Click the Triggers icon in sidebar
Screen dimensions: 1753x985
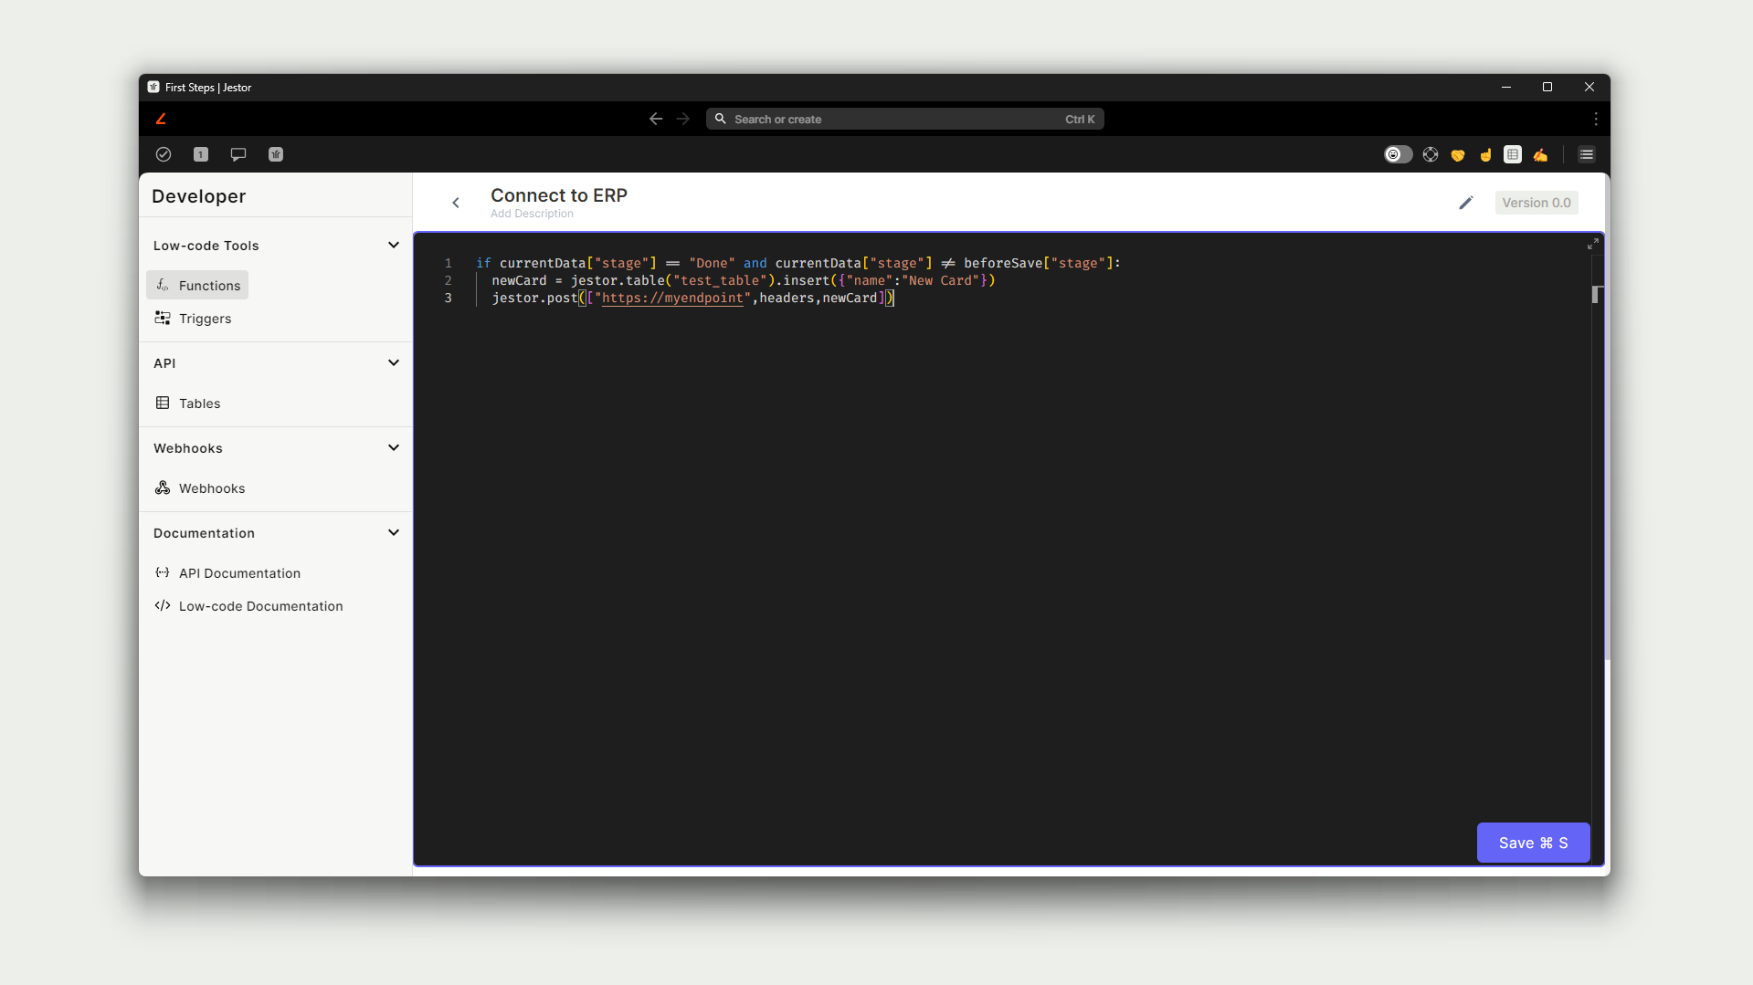(163, 318)
